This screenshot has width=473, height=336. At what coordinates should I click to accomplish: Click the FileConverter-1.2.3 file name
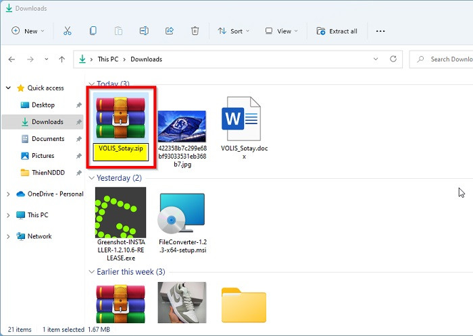coord(183,246)
